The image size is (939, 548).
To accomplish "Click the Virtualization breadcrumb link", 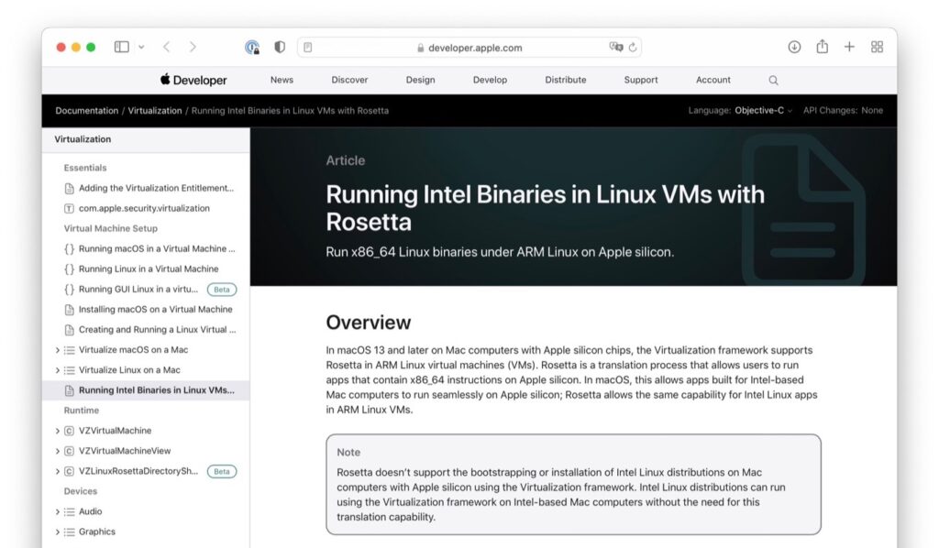I will (x=154, y=110).
